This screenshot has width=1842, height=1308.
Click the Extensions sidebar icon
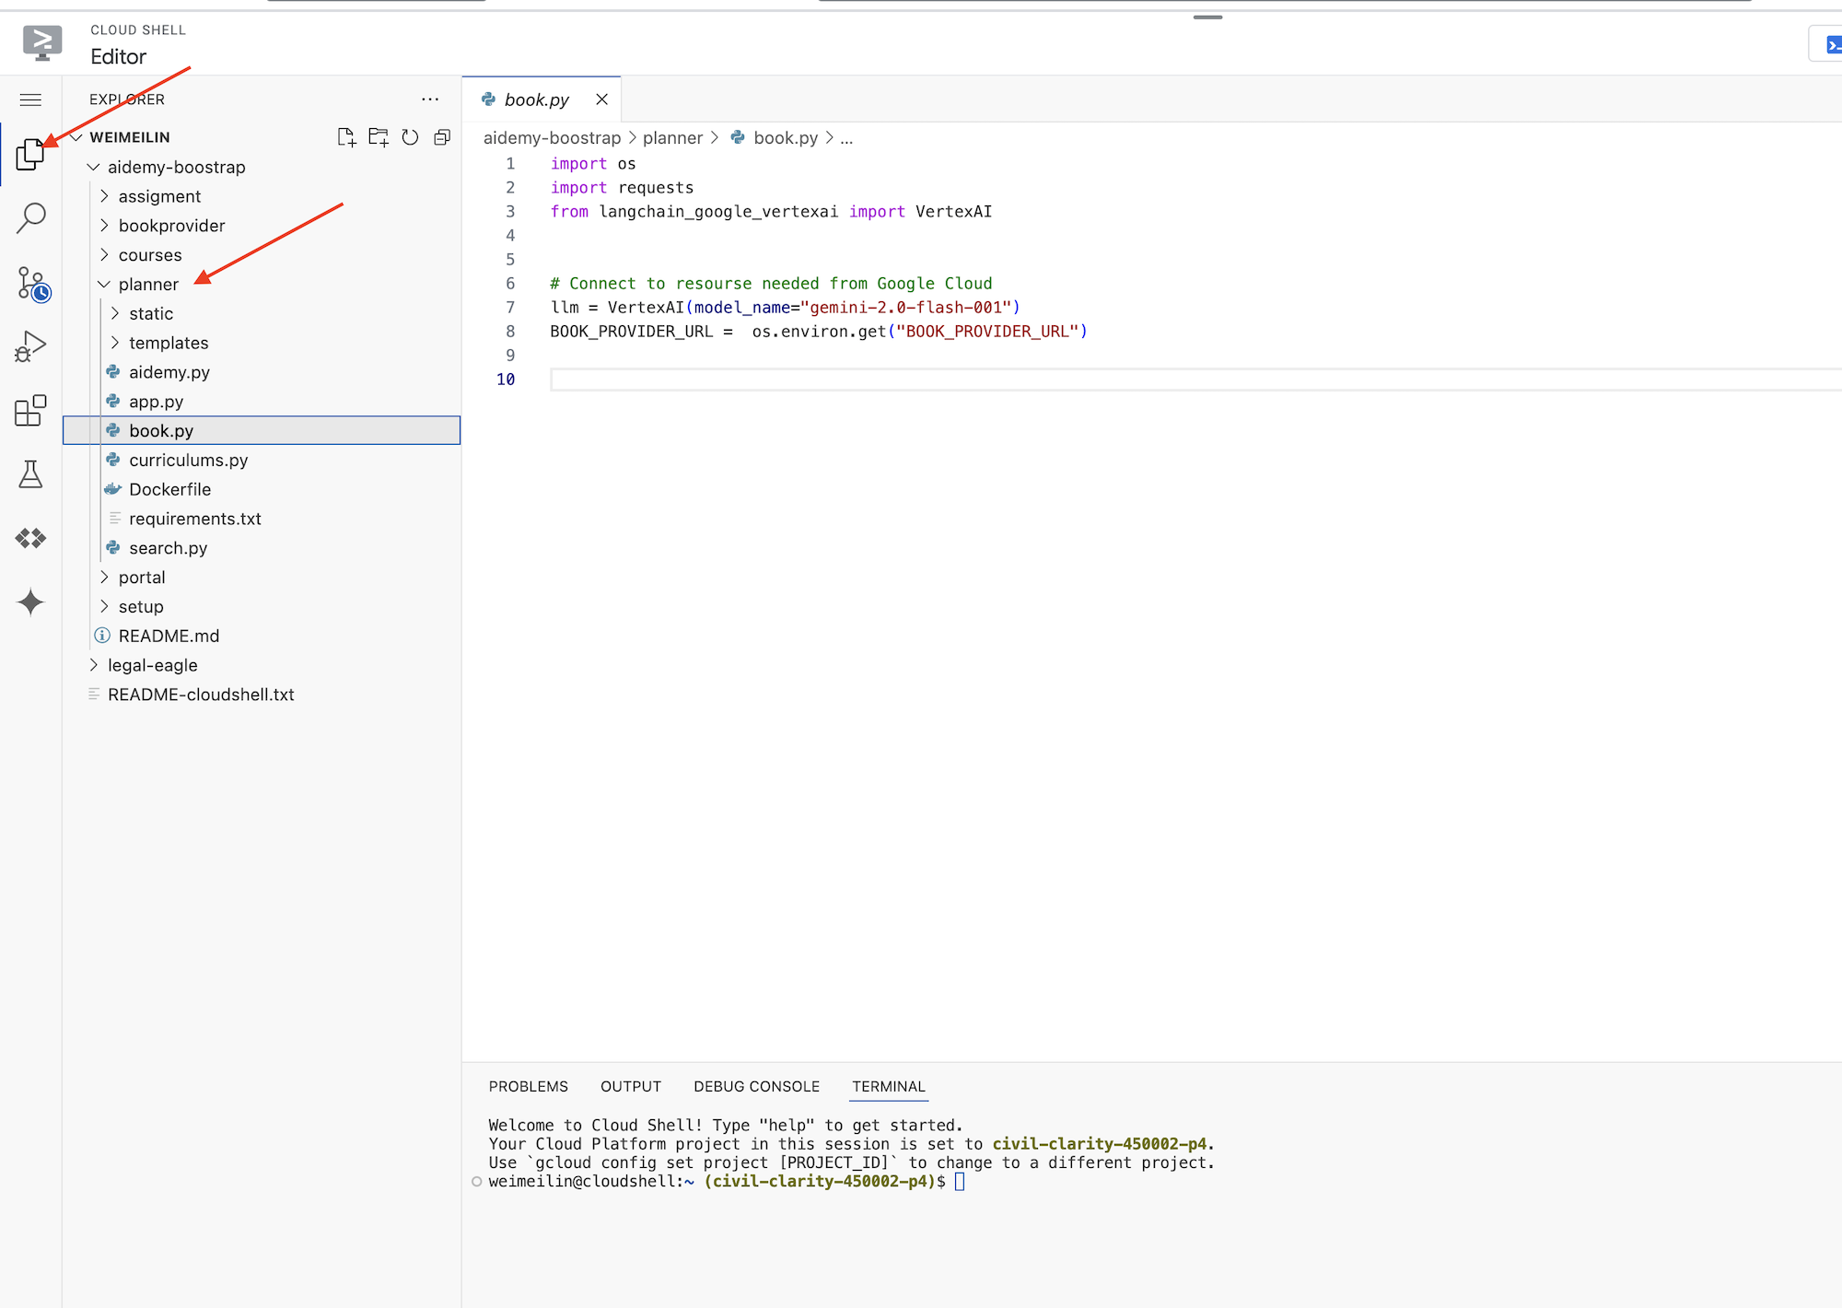(31, 411)
